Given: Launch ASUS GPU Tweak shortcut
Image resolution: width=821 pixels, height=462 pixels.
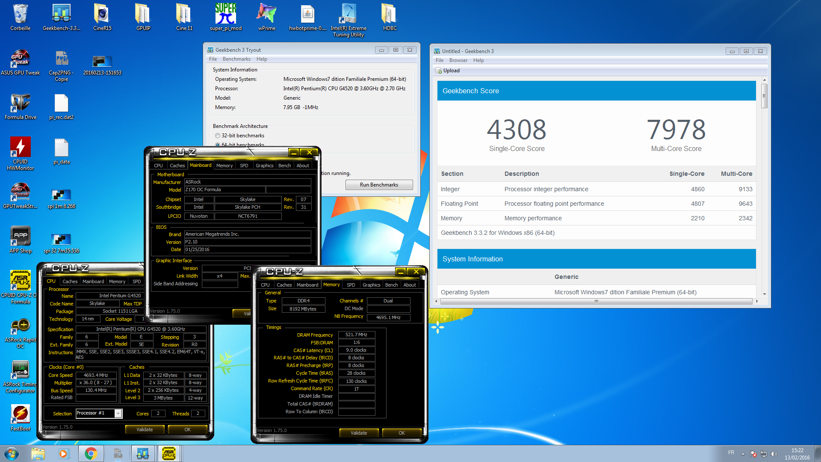Looking at the screenshot, I should pyautogui.click(x=20, y=63).
